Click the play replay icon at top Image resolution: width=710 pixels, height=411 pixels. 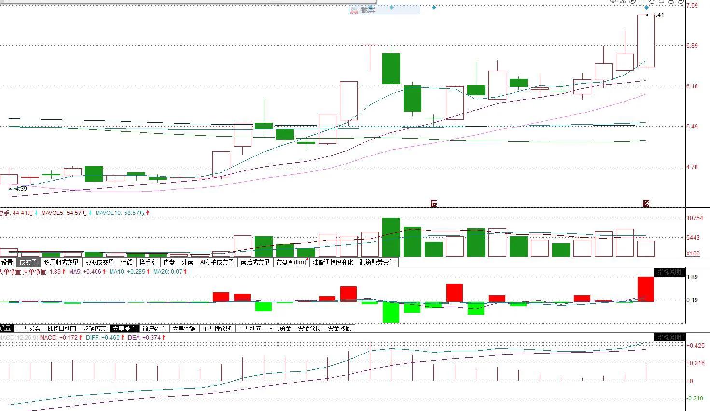point(632,1)
